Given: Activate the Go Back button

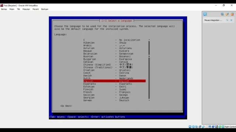Looking at the screenshot, I should pyautogui.click(x=66, y=106).
